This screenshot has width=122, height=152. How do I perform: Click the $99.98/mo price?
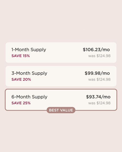(x=97, y=73)
